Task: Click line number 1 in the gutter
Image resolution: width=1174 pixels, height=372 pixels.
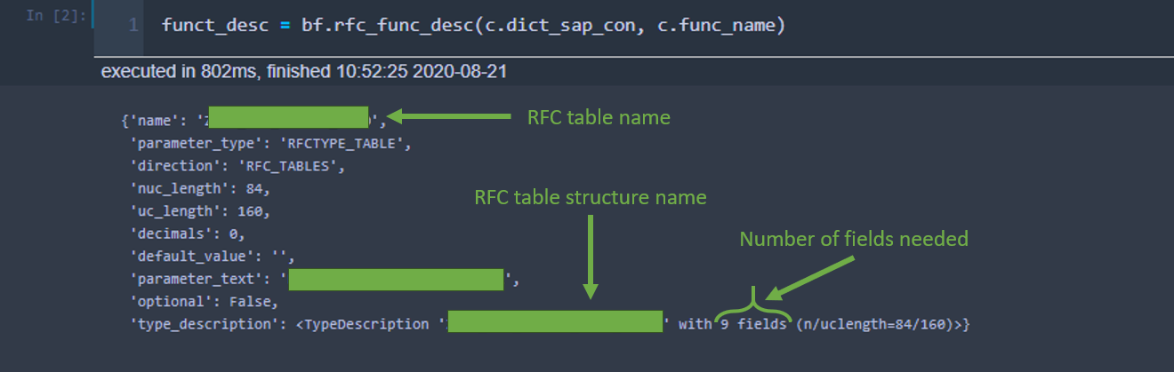Action: tap(133, 25)
